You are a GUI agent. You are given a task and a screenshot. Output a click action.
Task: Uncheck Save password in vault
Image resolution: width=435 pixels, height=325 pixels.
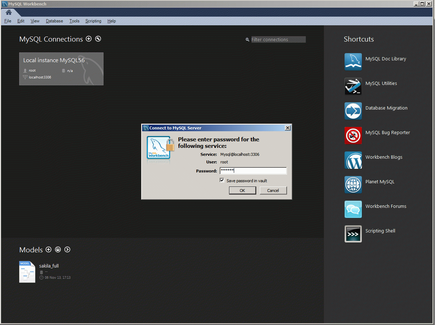[222, 180]
